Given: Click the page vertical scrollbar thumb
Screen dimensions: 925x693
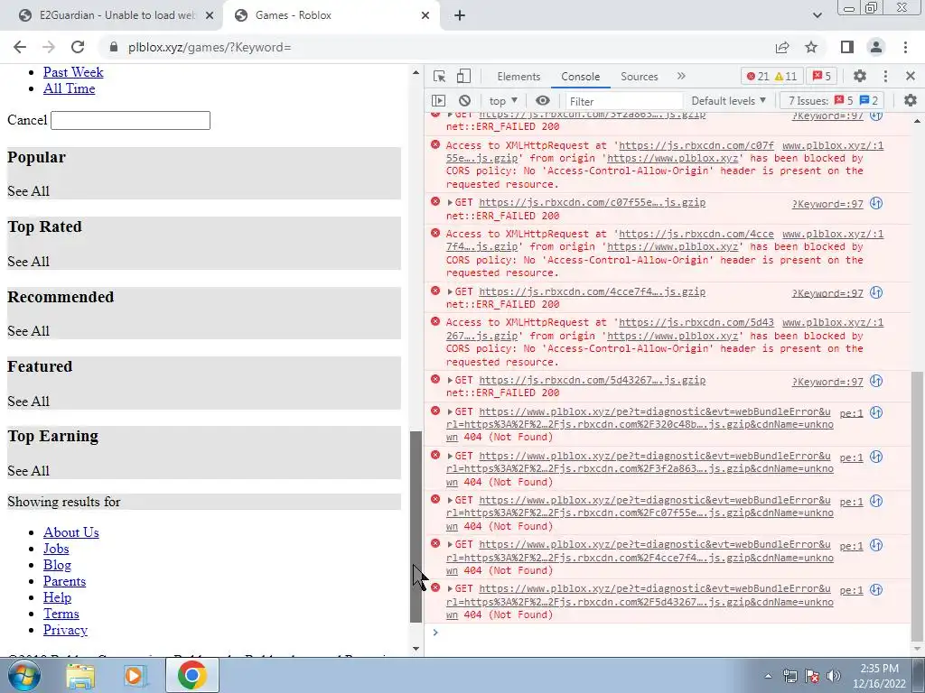Looking at the screenshot, I should (416, 527).
